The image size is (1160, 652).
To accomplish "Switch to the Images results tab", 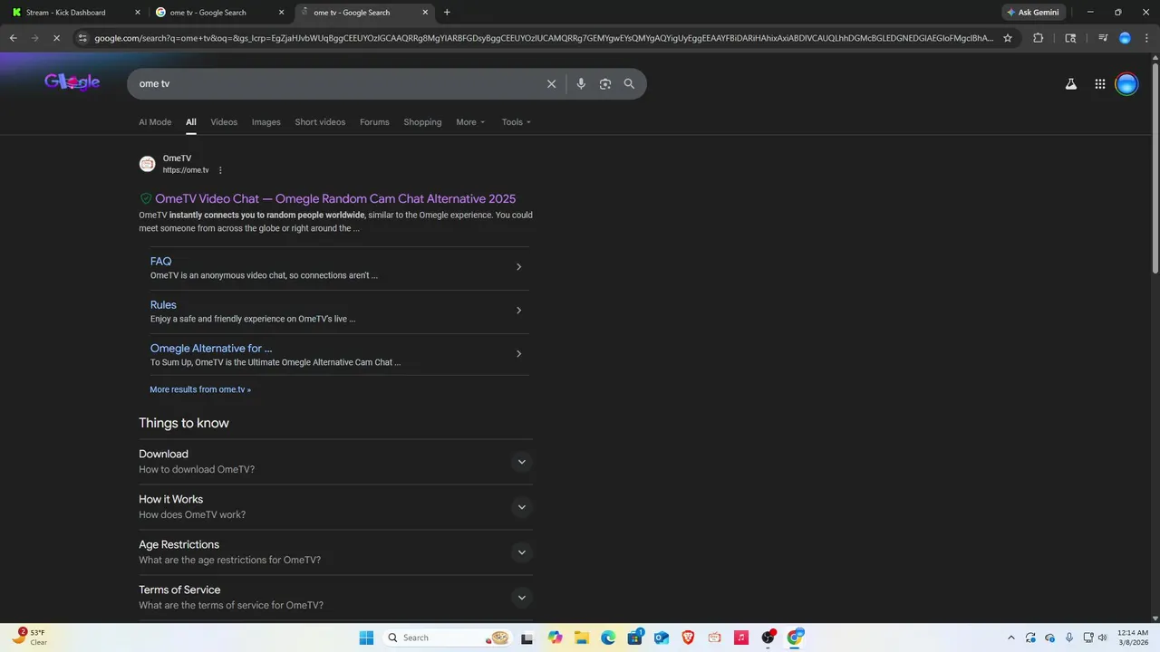I will coord(266,122).
